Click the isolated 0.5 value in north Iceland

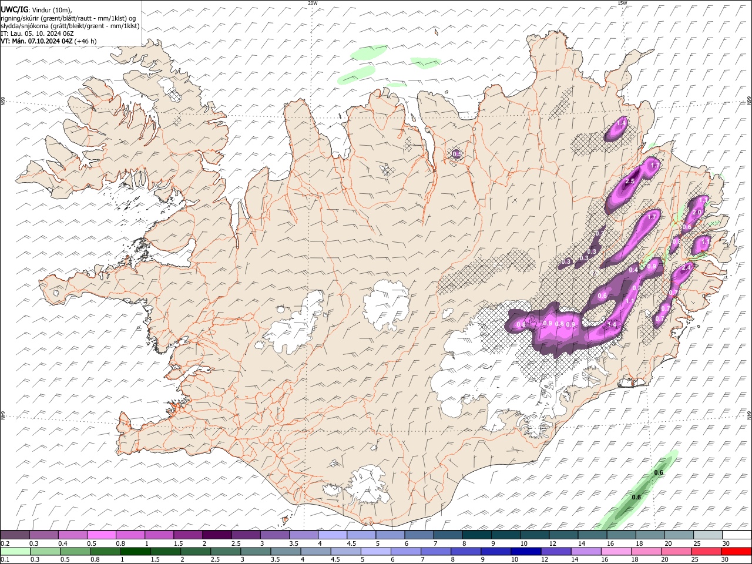click(457, 155)
